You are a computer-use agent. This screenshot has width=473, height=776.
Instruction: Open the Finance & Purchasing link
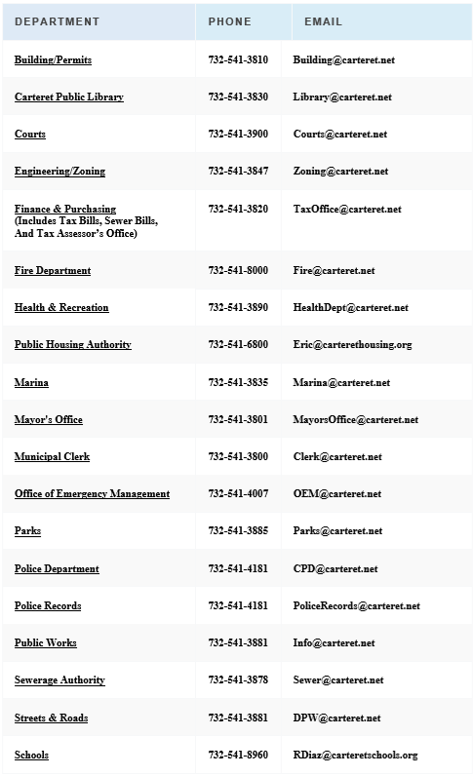pyautogui.click(x=65, y=209)
